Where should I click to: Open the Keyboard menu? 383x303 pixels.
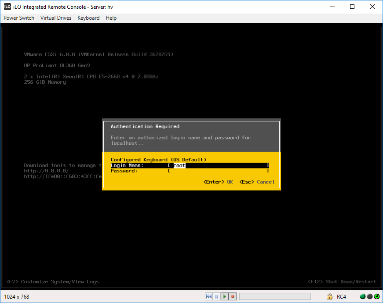click(88, 18)
